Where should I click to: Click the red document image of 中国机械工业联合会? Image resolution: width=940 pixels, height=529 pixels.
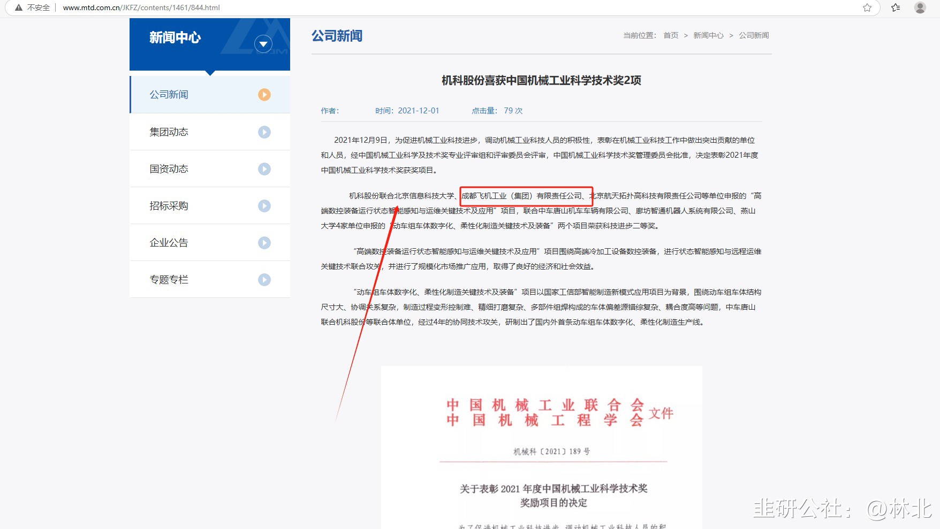(541, 448)
